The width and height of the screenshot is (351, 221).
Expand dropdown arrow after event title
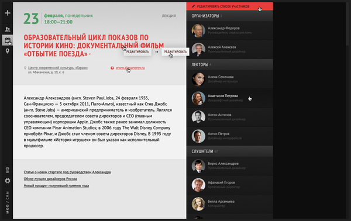point(90,54)
